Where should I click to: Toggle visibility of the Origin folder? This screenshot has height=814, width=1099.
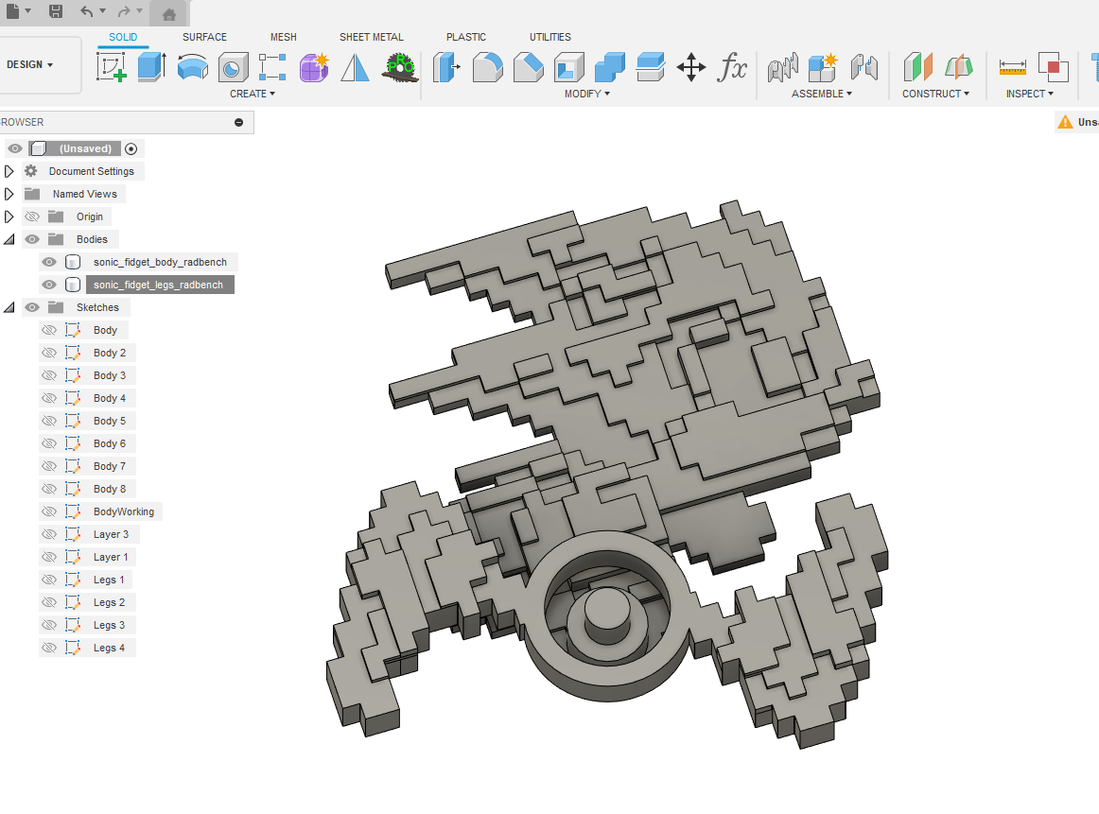click(33, 216)
